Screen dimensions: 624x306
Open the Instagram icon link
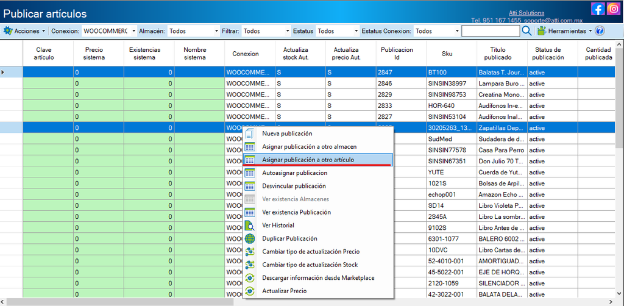pos(613,9)
